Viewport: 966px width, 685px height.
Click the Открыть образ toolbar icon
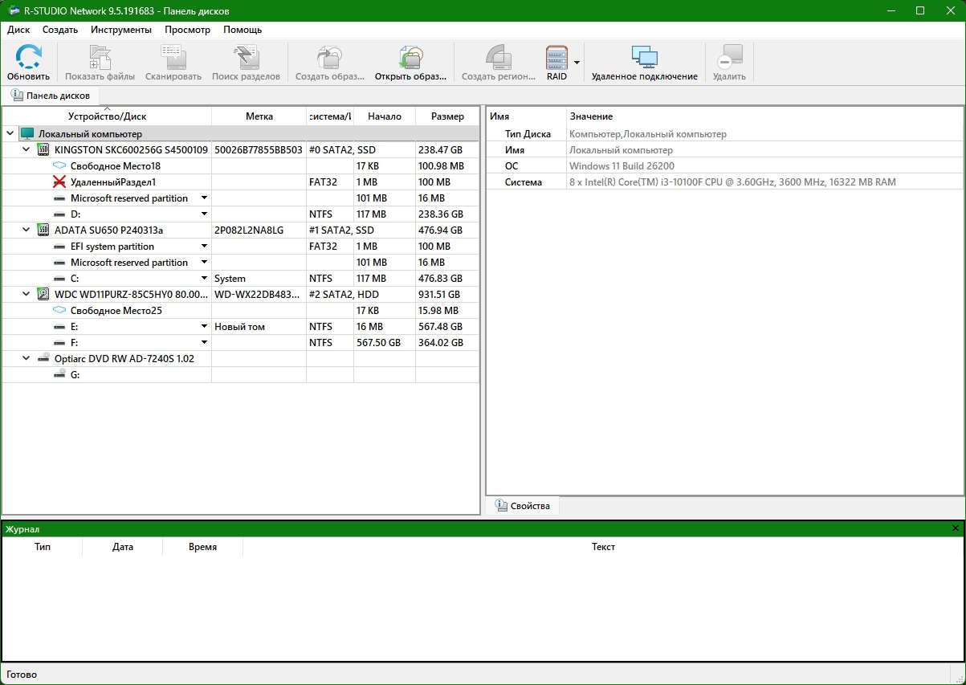click(x=410, y=58)
